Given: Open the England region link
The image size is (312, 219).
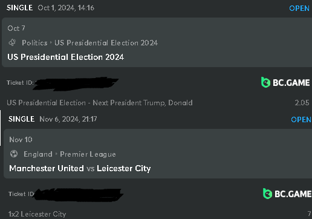Looking at the screenshot, I should pos(38,154).
